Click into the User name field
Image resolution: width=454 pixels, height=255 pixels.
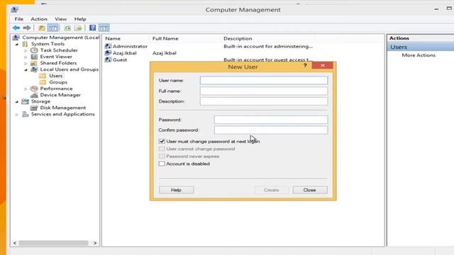[264, 80]
